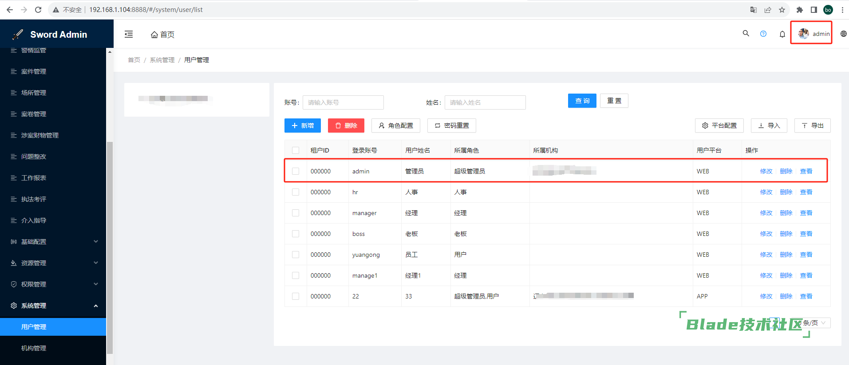Click the 新增 add button
The image size is (849, 365).
point(303,126)
